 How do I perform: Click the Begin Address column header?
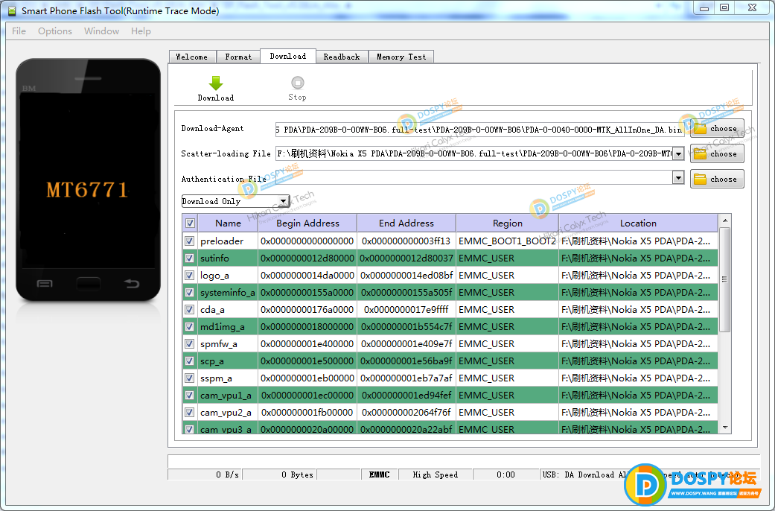(307, 223)
